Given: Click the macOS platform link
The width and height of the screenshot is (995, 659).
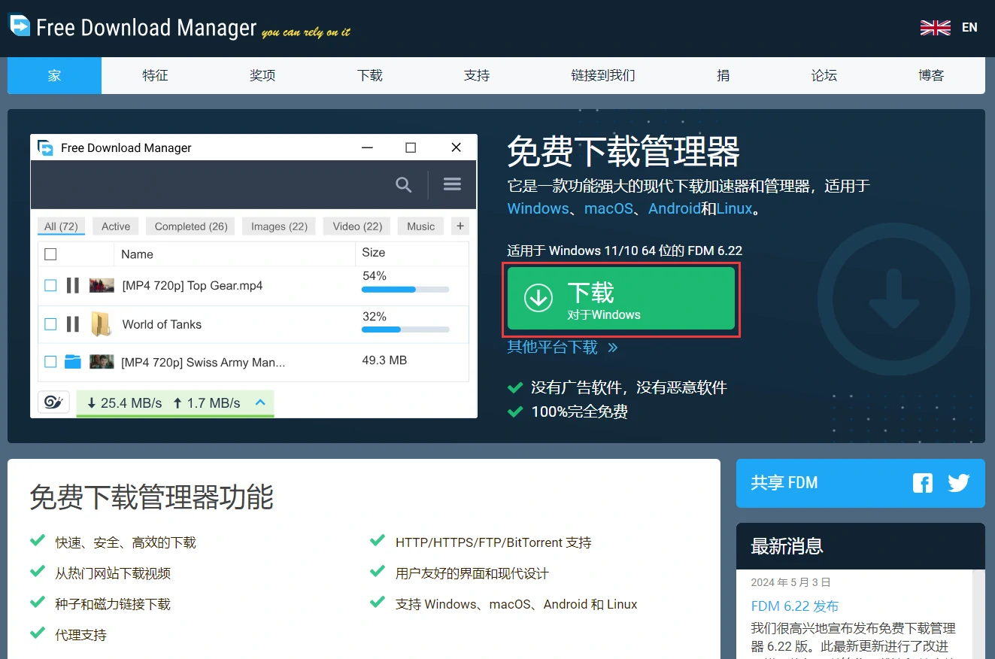Looking at the screenshot, I should coord(609,208).
